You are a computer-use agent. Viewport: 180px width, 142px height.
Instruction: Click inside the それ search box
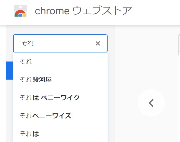tap(60, 43)
